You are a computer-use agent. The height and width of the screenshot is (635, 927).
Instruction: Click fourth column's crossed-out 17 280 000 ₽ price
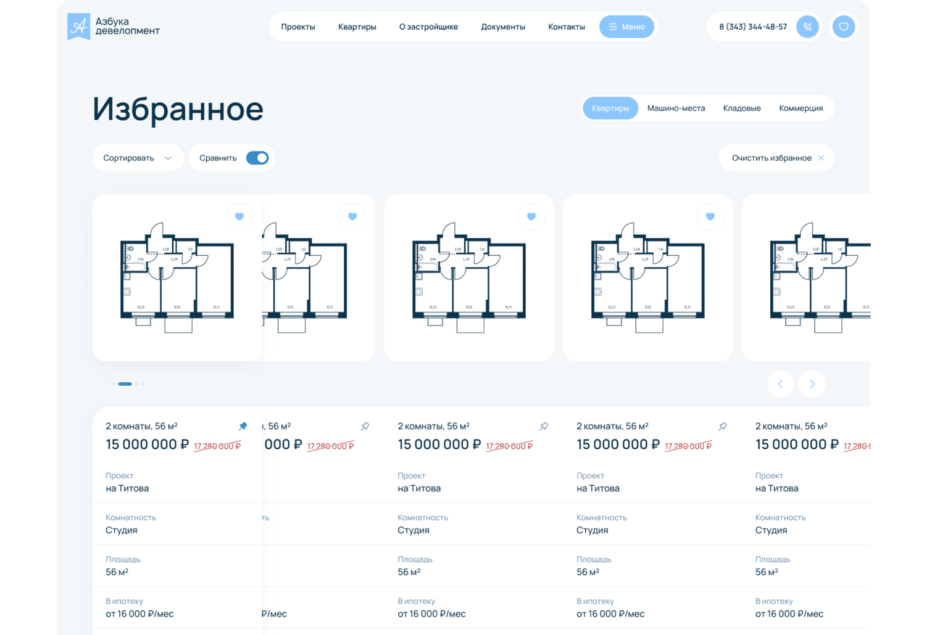coord(688,446)
